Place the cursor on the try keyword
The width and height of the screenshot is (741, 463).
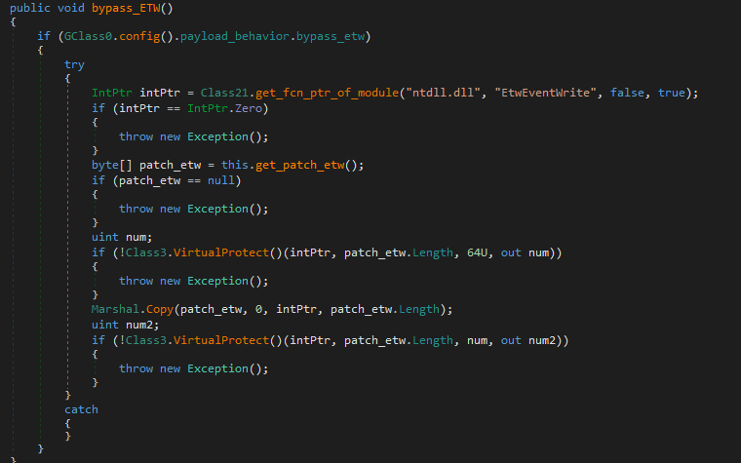click(x=74, y=64)
